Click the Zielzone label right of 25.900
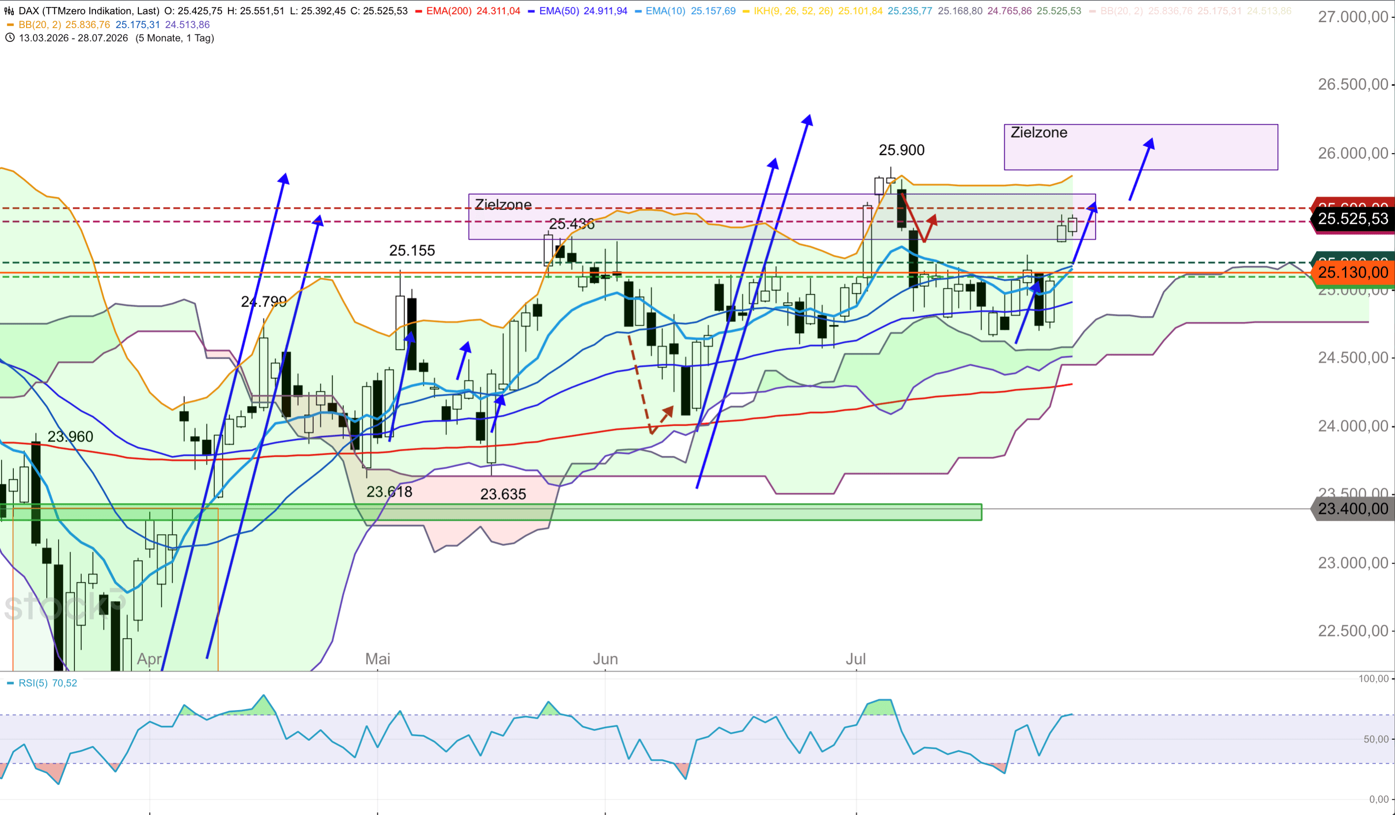Screen dimensions: 1395x815 1038,133
